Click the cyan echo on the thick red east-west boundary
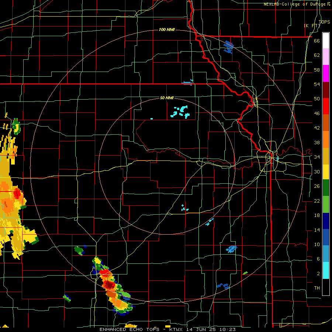 click(188, 82)
